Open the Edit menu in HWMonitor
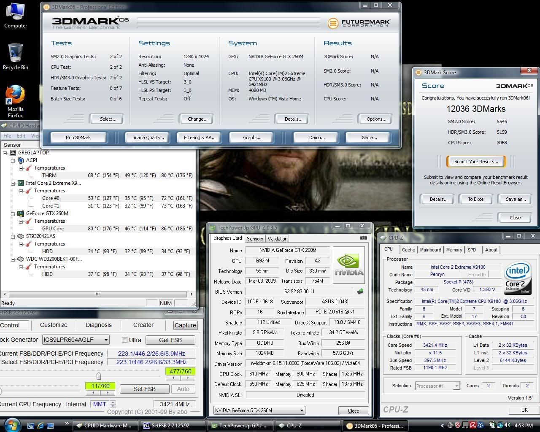Viewport: 540px width, 432px height. 21,136
